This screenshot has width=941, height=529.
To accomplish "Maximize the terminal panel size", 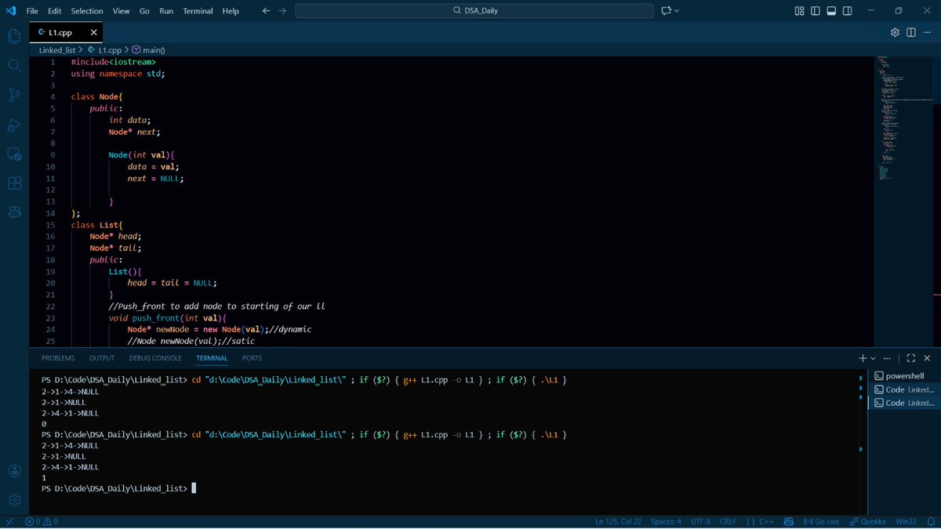I will 911,357.
